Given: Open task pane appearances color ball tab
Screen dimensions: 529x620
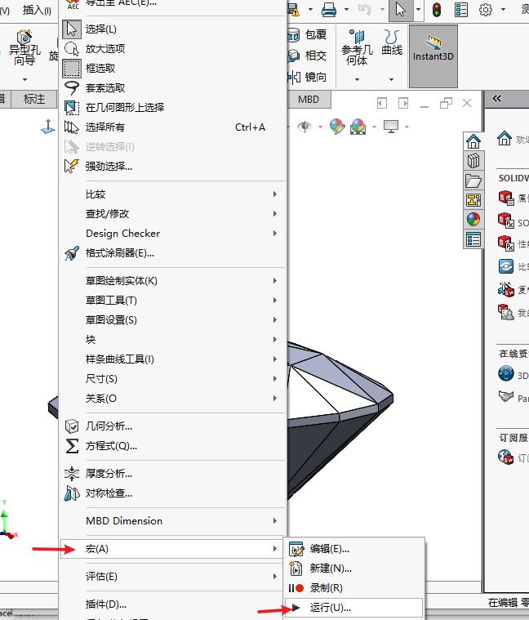Looking at the screenshot, I should tap(473, 220).
